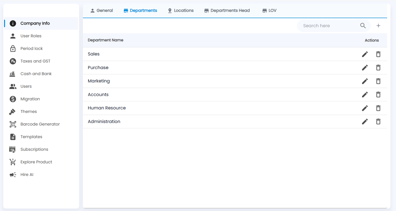Image resolution: width=396 pixels, height=211 pixels.
Task: Click the Department Name column header
Action: pyautogui.click(x=106, y=40)
